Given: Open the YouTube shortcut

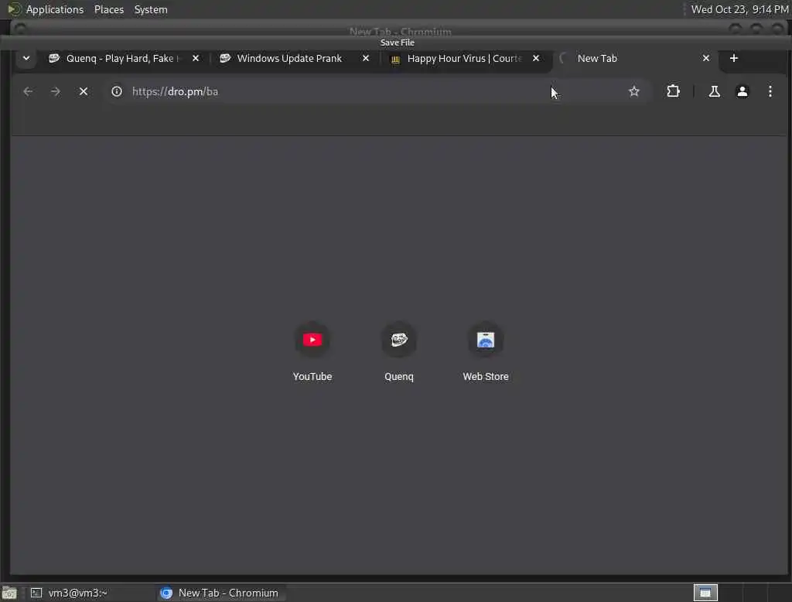Looking at the screenshot, I should pyautogui.click(x=312, y=351).
